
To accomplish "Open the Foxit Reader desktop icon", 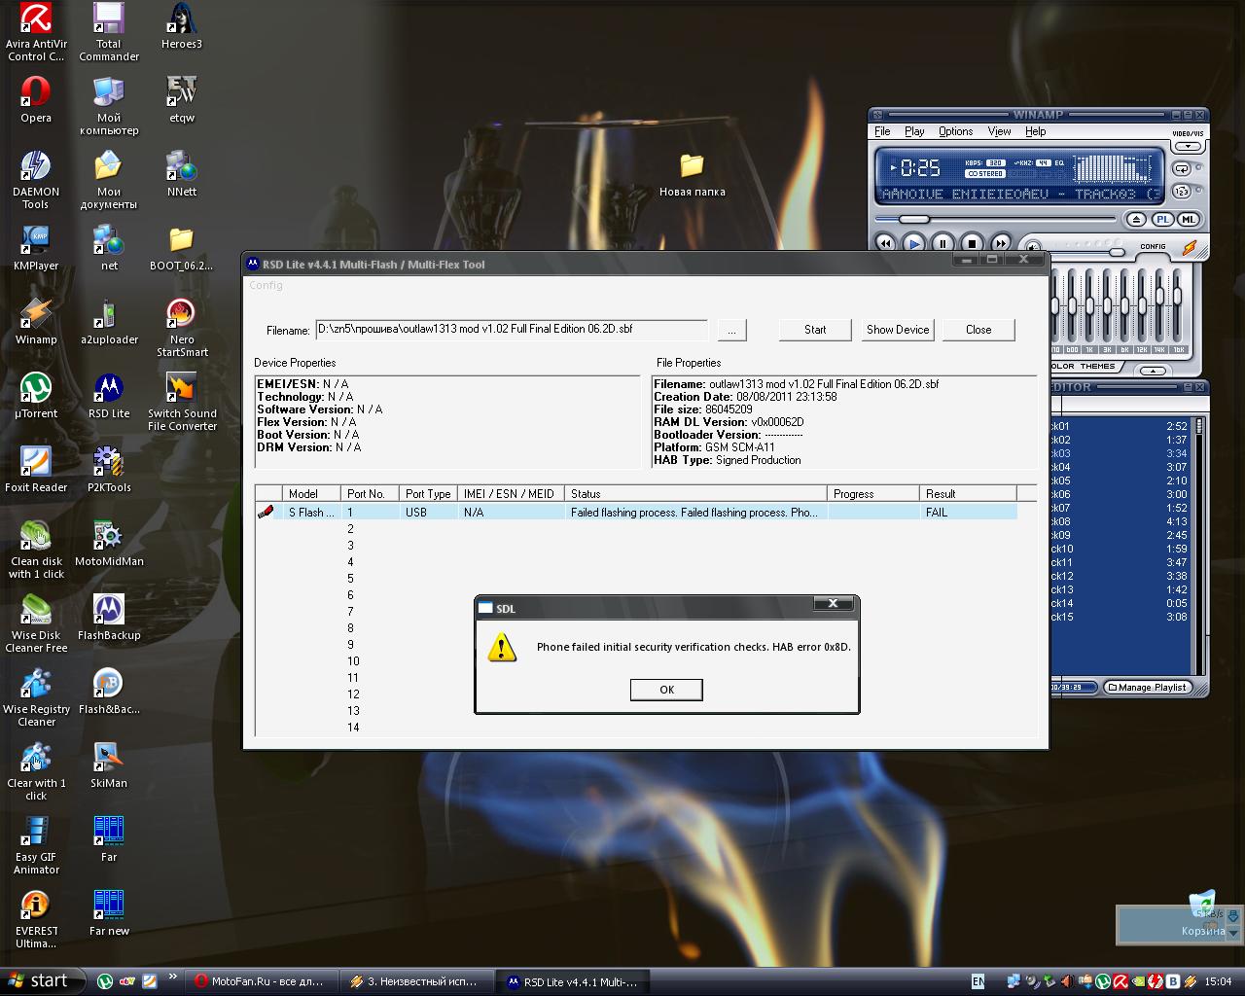I will click(36, 468).
